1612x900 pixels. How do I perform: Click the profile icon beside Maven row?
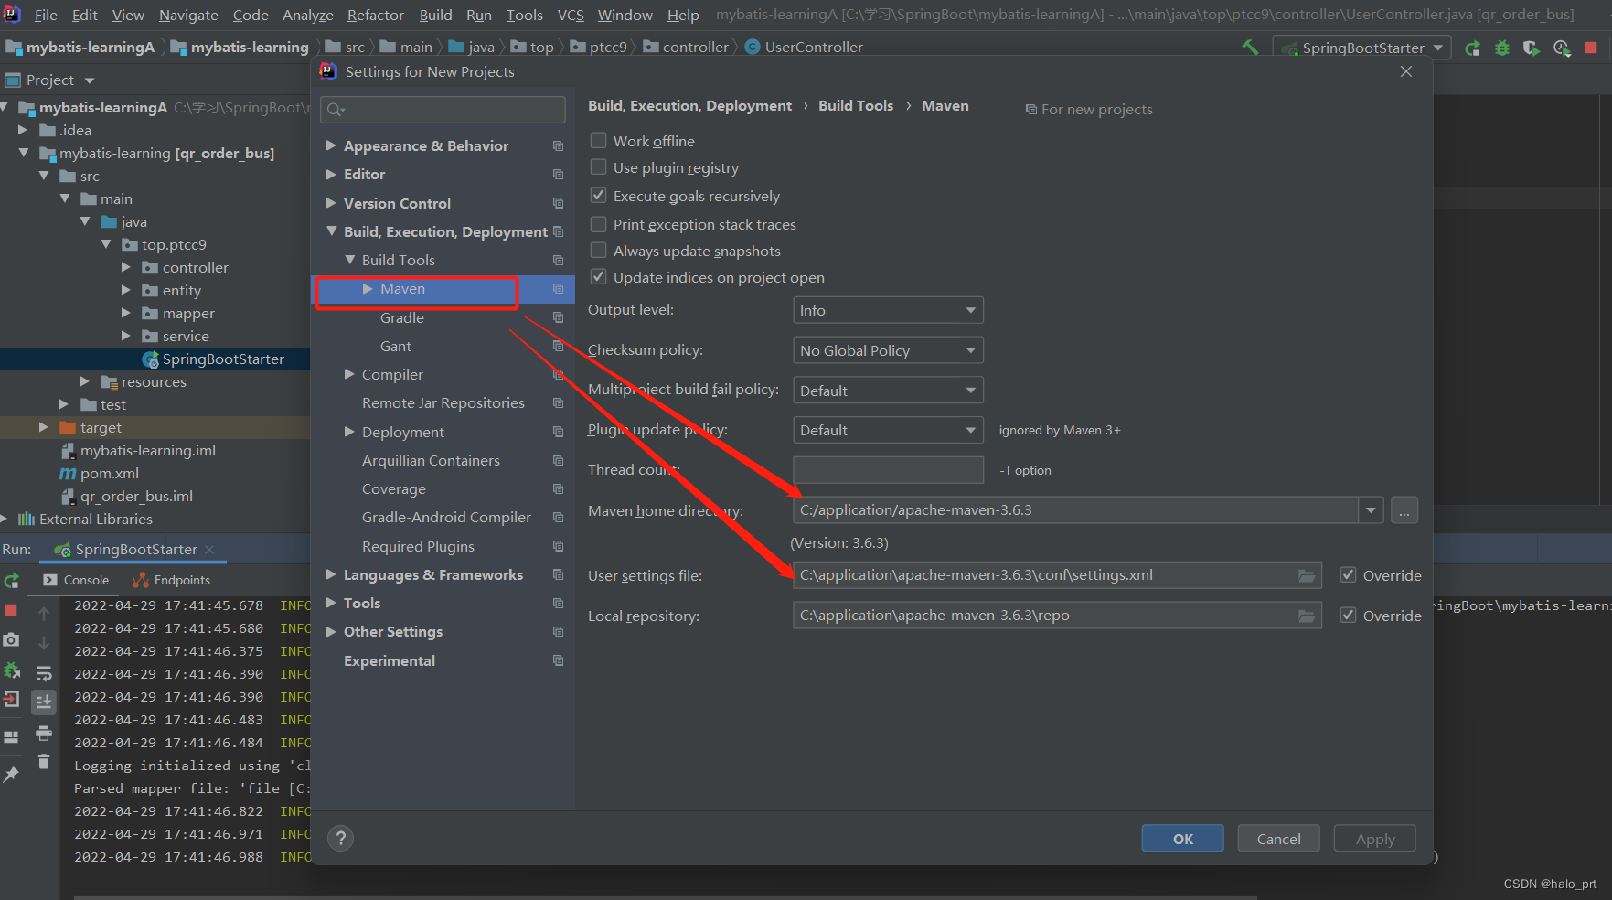[558, 289]
